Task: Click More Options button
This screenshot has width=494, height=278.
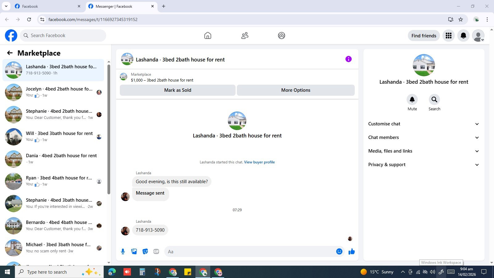Action: (x=296, y=90)
